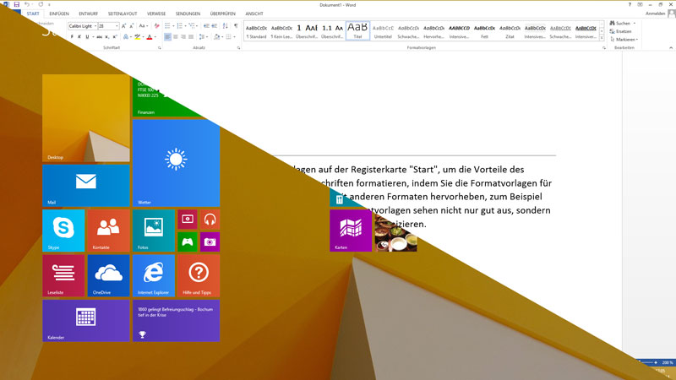Launch the OneDrive tile
Image resolution: width=676 pixels, height=380 pixels.
pyautogui.click(x=108, y=276)
